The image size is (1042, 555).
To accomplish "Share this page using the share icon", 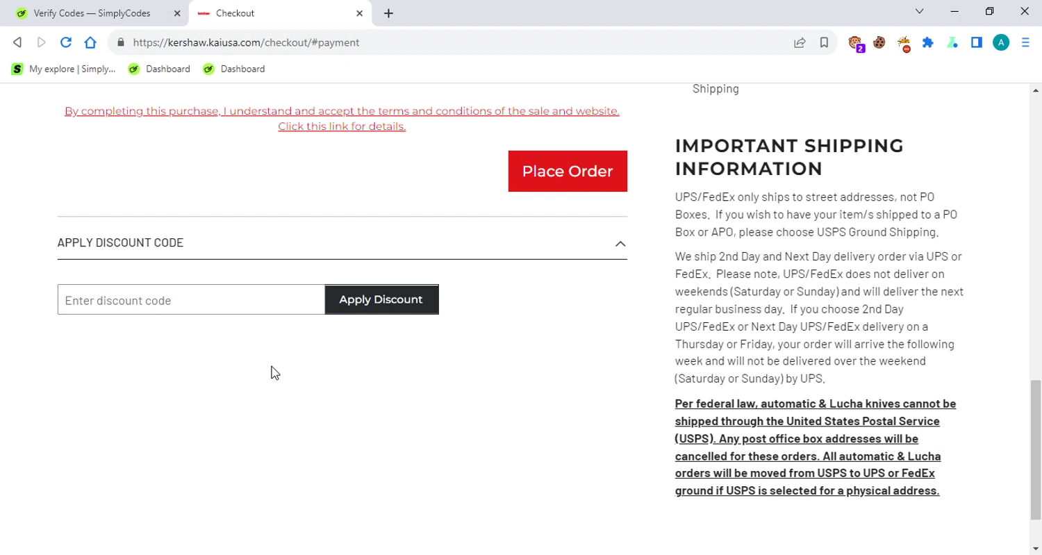I will [800, 42].
